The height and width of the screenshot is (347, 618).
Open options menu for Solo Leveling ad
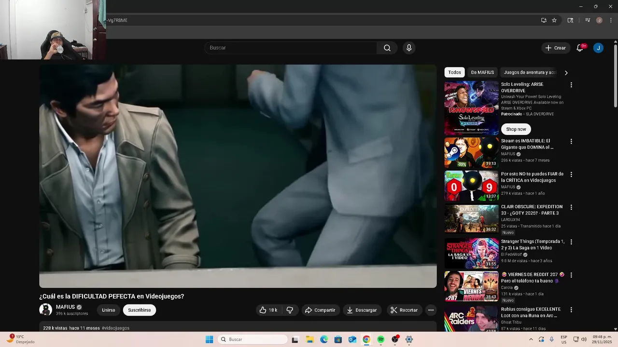point(571,85)
